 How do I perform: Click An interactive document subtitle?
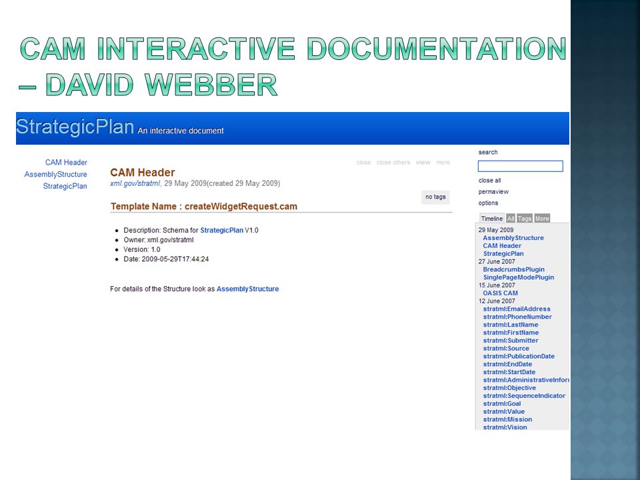click(x=181, y=131)
